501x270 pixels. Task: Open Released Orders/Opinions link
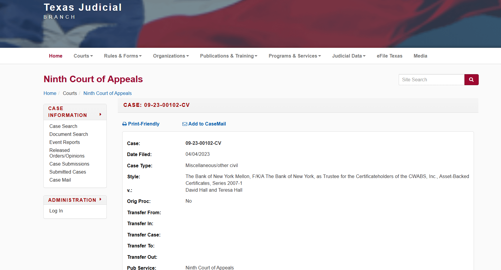point(67,153)
